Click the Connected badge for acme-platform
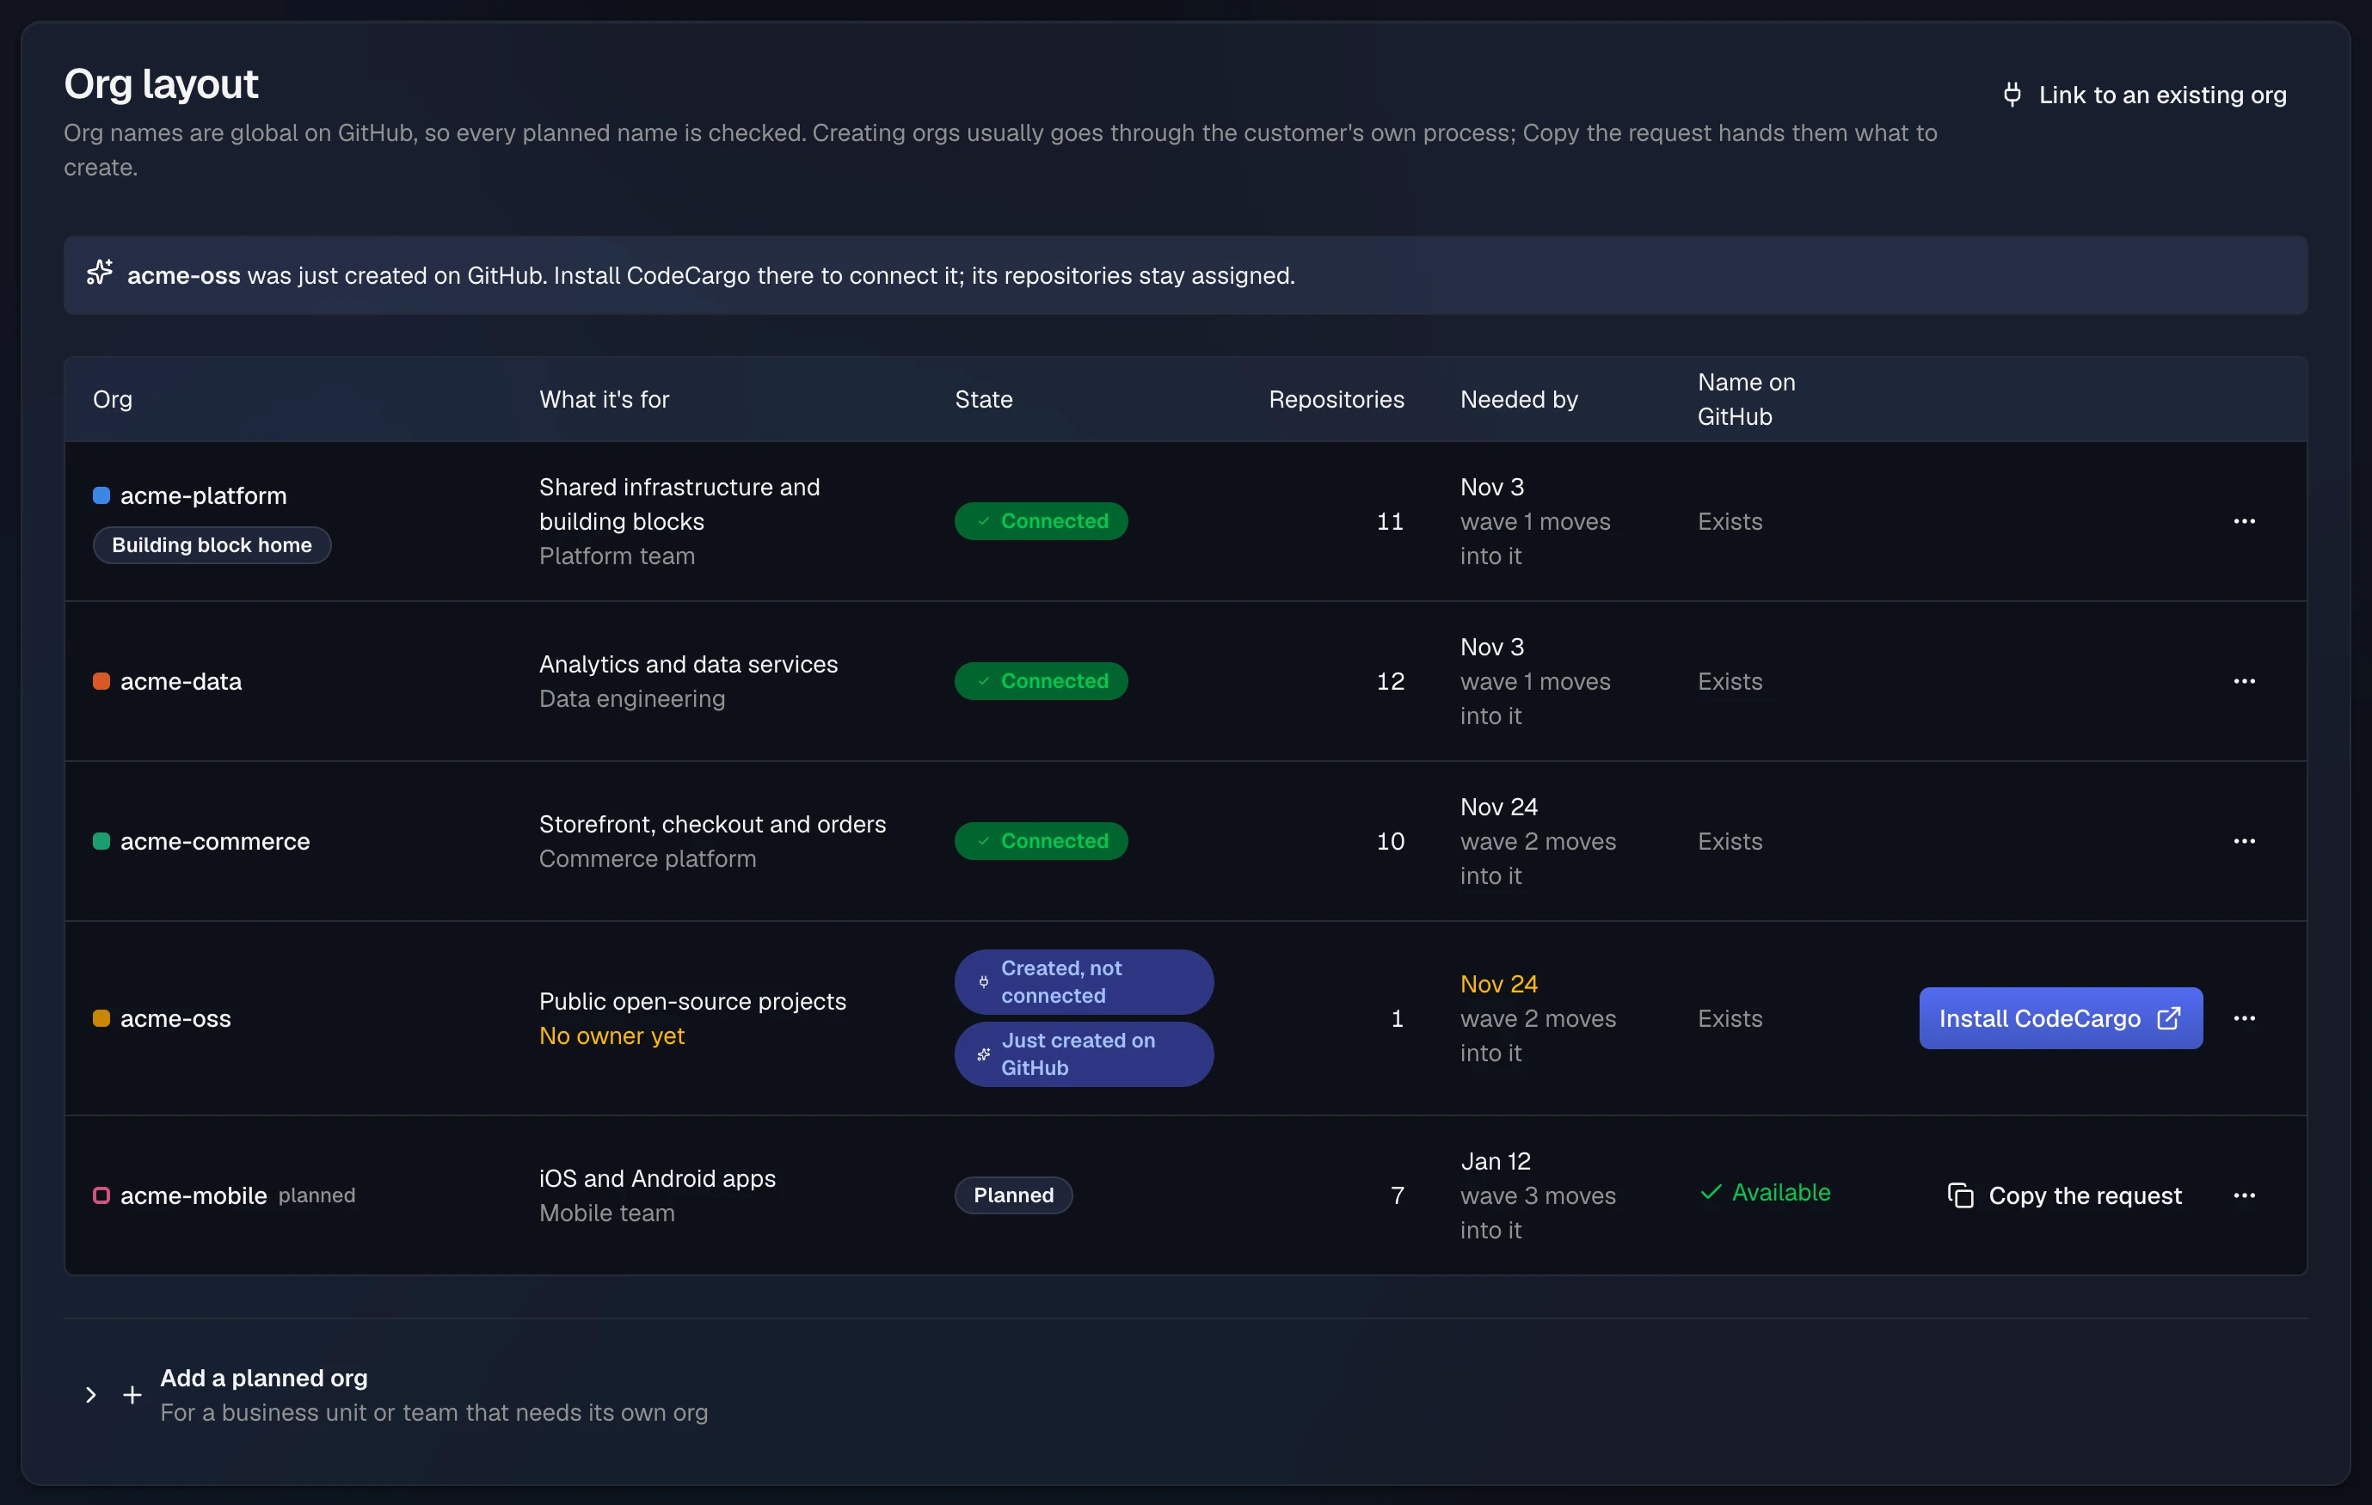Image resolution: width=2372 pixels, height=1505 pixels. click(x=1040, y=521)
